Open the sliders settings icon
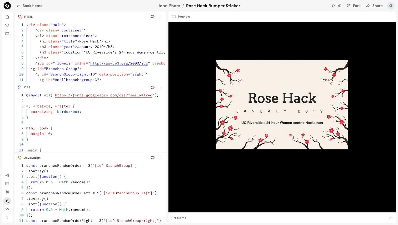This screenshot has width=398, height=225. pyautogui.click(x=7, y=175)
